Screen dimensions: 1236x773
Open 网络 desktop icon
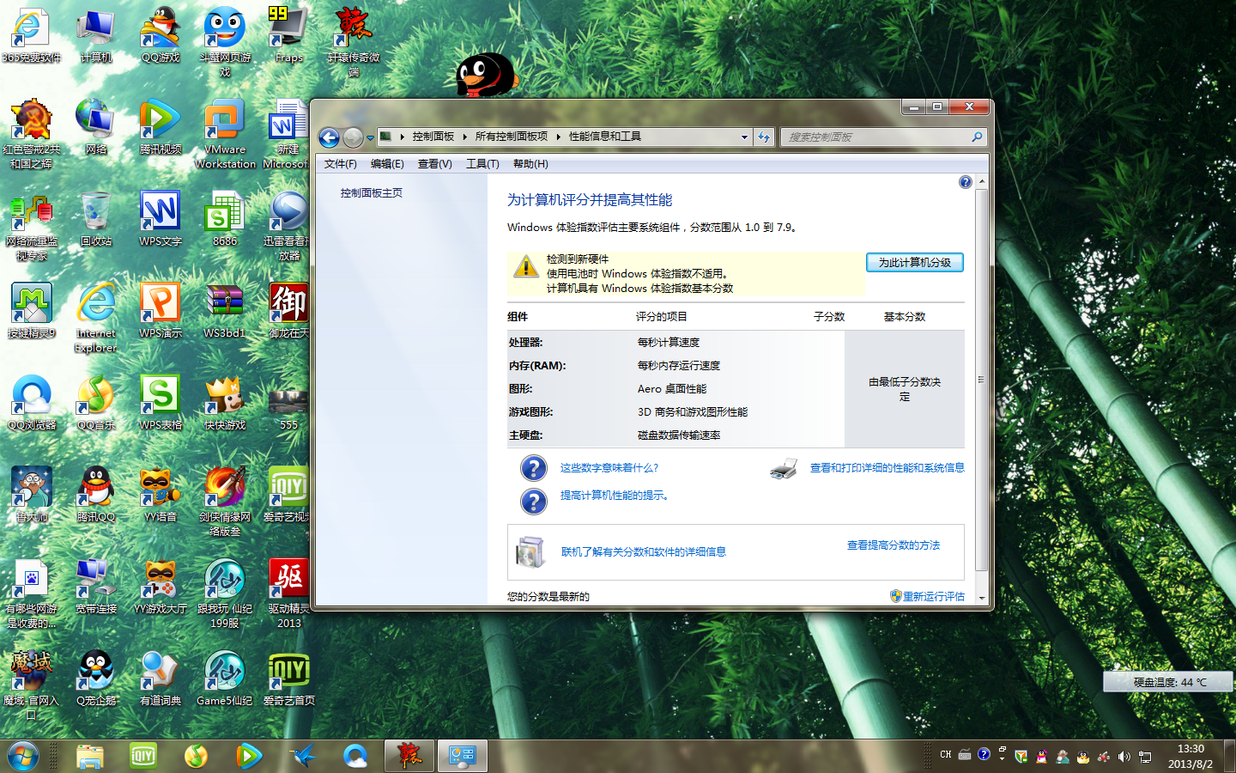[96, 127]
